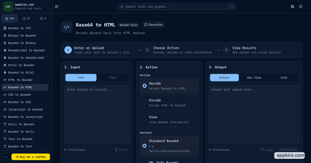The width and height of the screenshot is (311, 163).
Task: Show all 300 tools tab
Action: click(x=10, y=18)
